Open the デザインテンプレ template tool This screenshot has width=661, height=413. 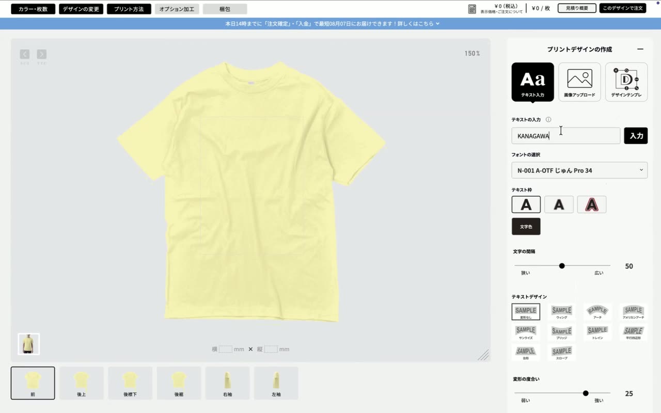click(x=626, y=82)
